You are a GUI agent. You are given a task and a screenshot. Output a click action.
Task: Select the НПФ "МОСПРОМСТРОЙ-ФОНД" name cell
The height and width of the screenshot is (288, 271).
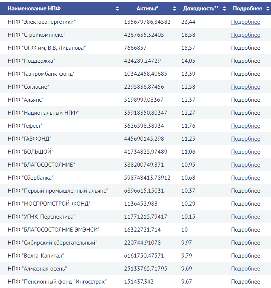coord(49,204)
